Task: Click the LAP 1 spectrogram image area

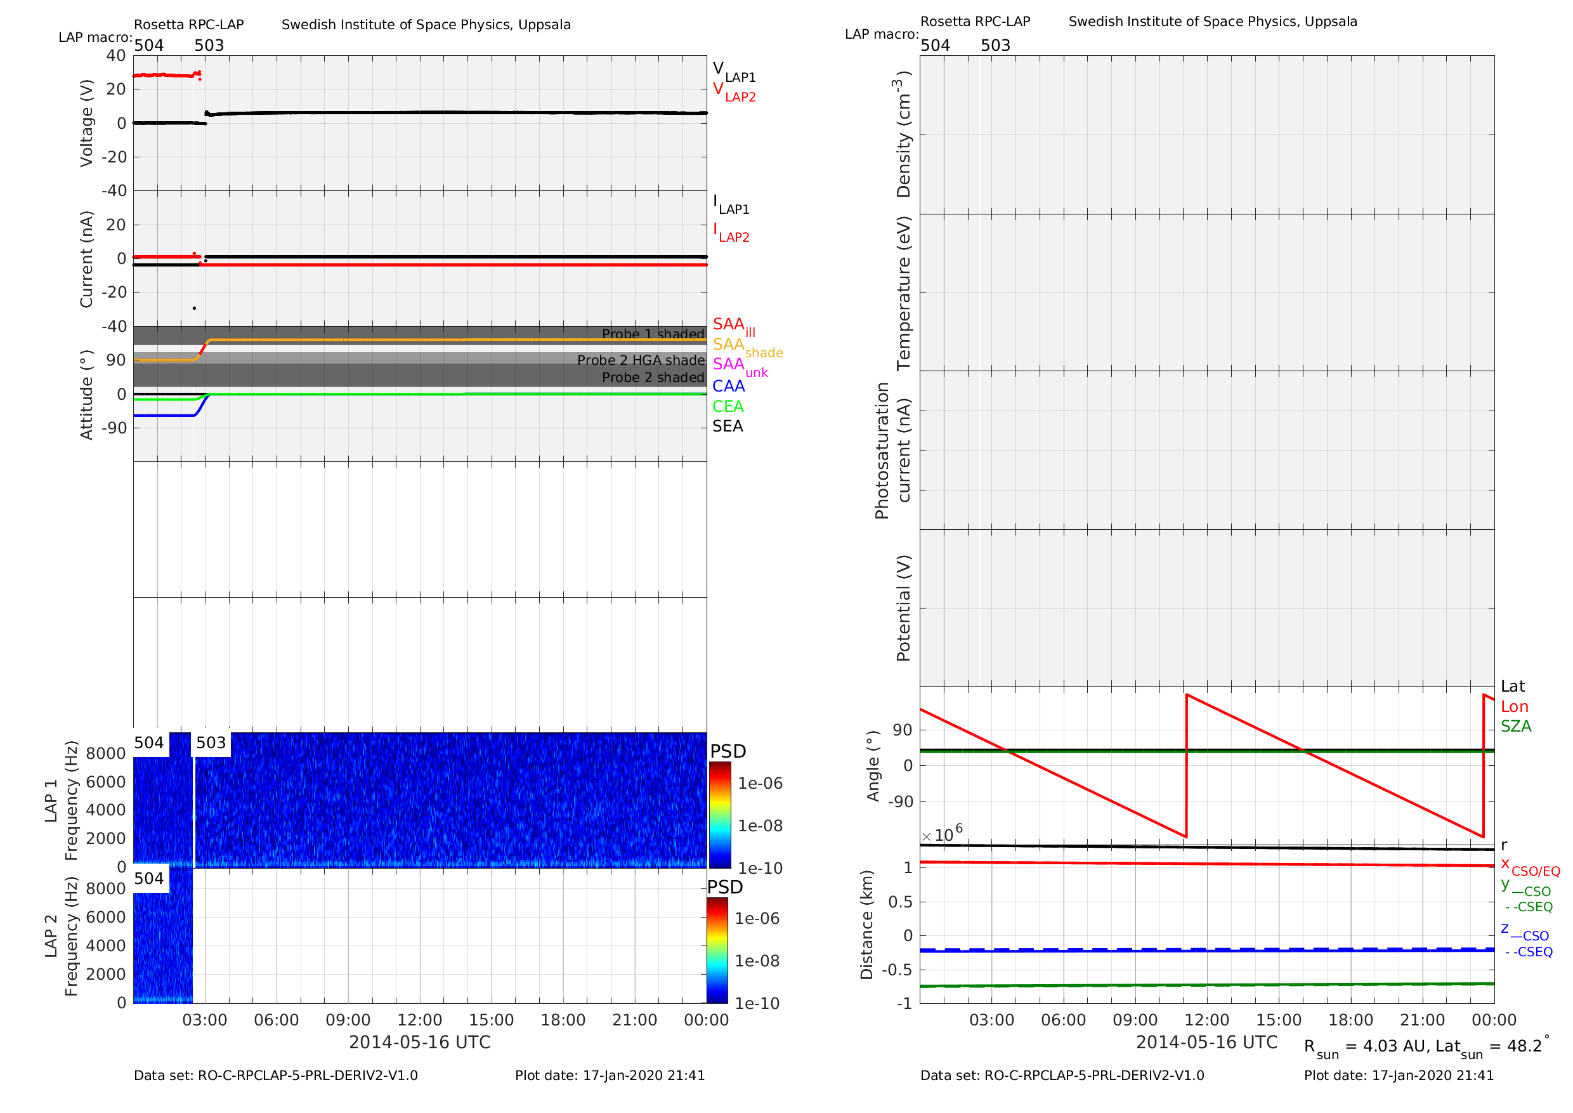Action: [420, 800]
